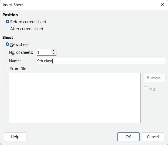Cancel the sheet insertion
The height and width of the screenshot is (145, 168).
[x=153, y=137]
